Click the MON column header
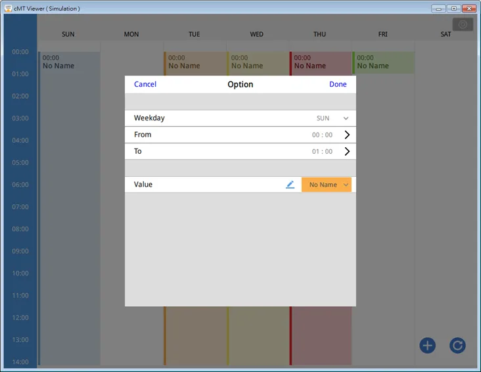Image resolution: width=481 pixels, height=372 pixels. 131,34
